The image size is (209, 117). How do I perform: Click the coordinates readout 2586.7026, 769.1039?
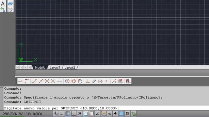(x=23, y=114)
